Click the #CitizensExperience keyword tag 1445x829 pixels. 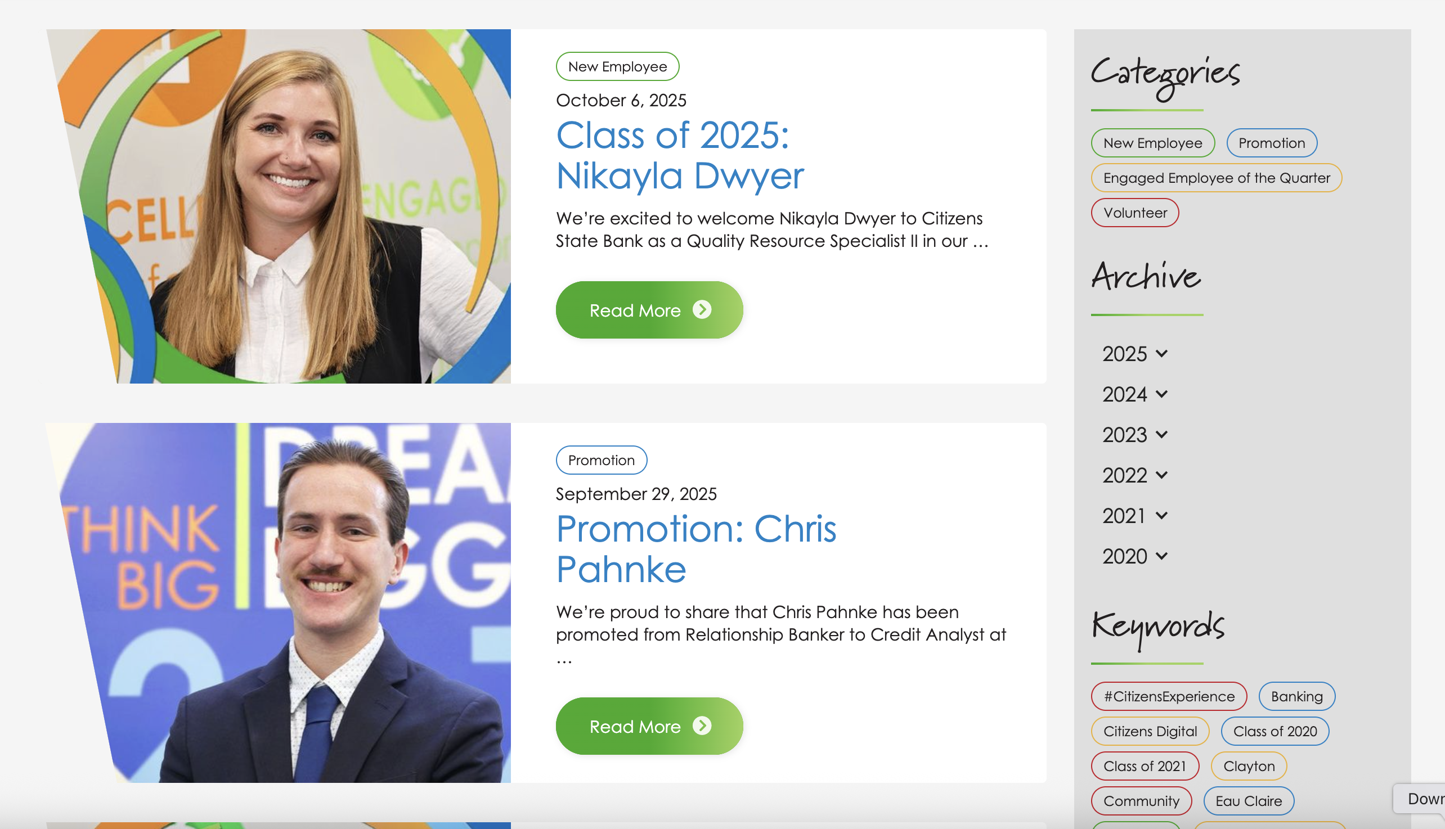tap(1169, 696)
